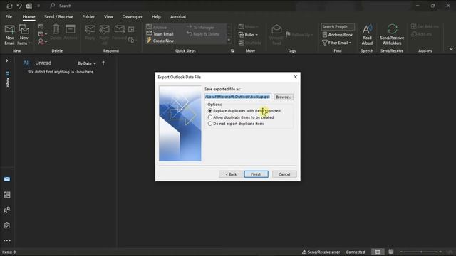Click the Finish button
This screenshot has width=456, height=256.
(256, 174)
